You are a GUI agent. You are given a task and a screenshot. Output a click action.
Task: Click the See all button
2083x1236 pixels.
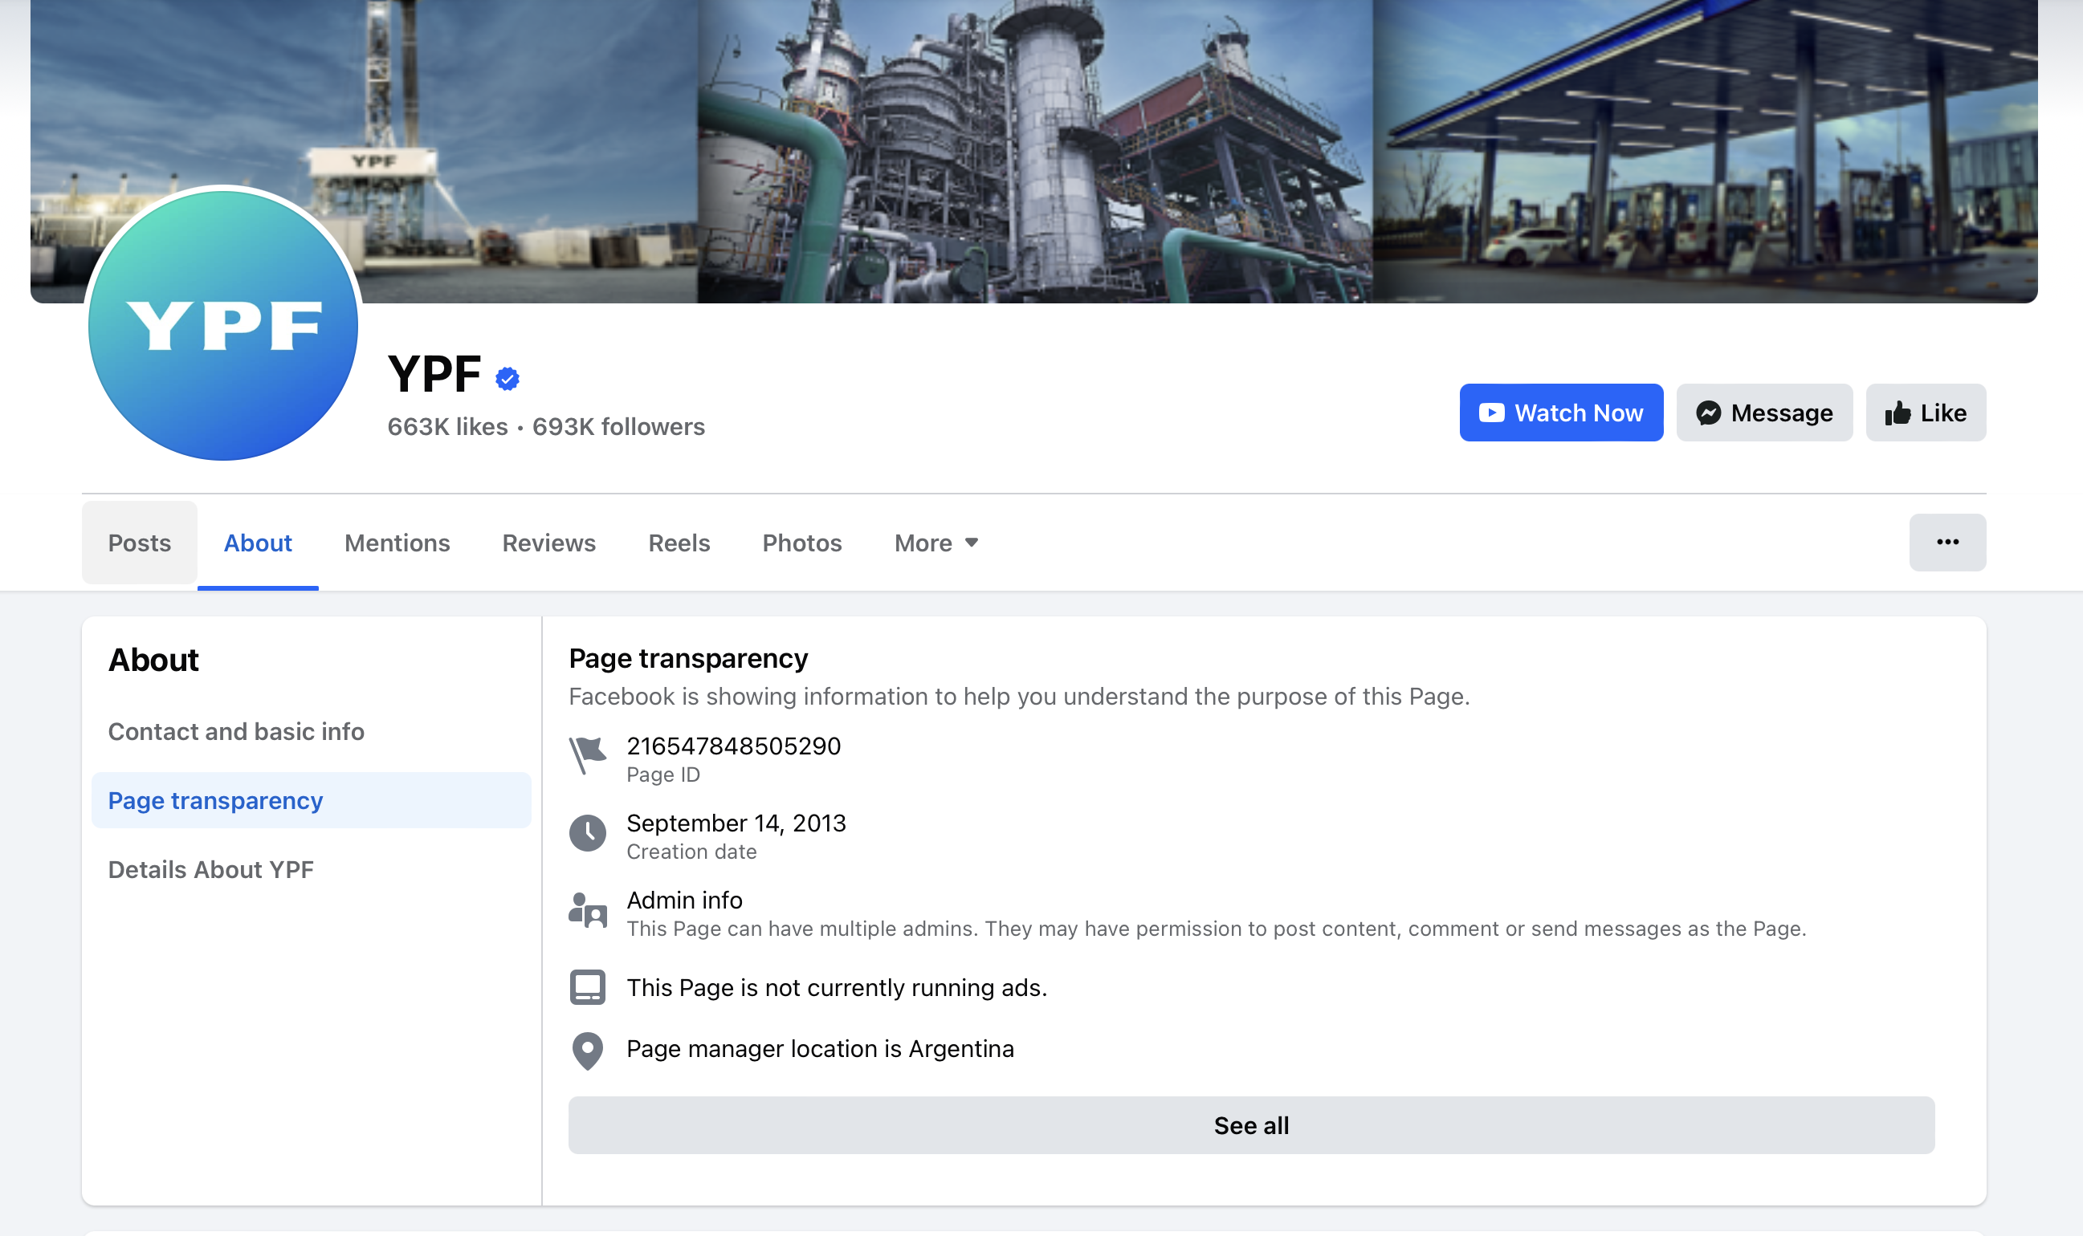1250,1125
